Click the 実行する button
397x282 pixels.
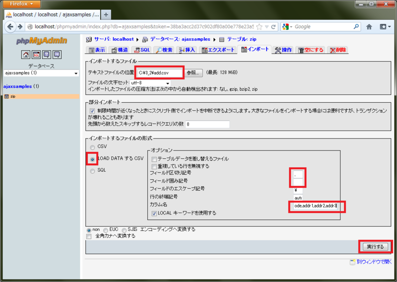pyautogui.click(x=375, y=247)
